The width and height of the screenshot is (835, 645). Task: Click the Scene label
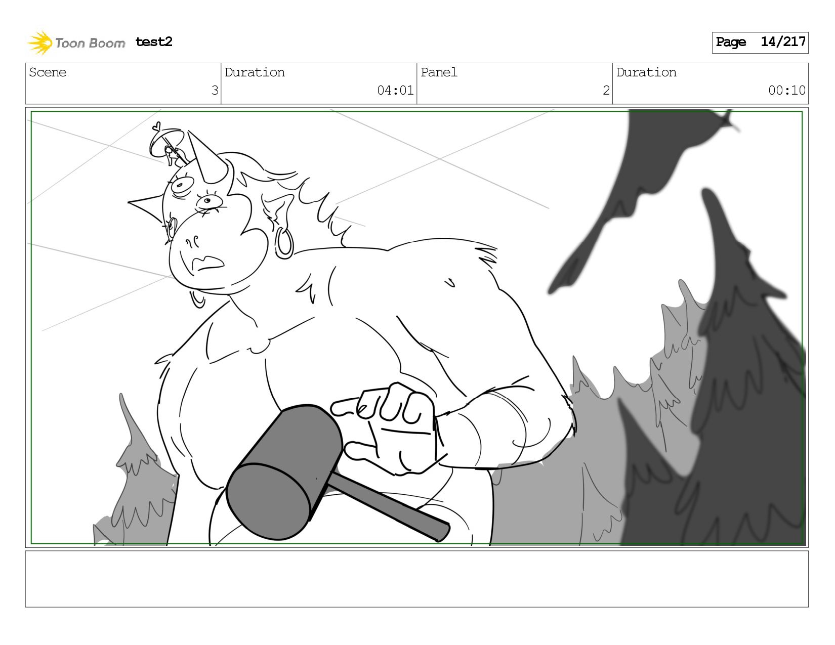click(48, 72)
